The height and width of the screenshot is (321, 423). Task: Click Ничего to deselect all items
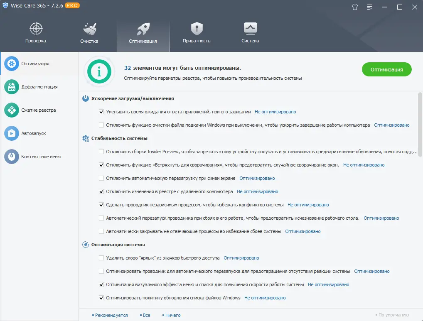[172, 315]
